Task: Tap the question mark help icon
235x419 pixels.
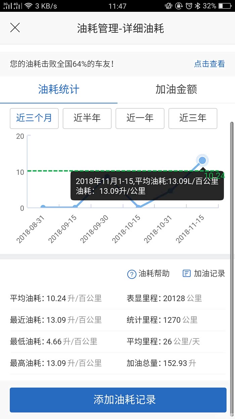Action: [131, 274]
